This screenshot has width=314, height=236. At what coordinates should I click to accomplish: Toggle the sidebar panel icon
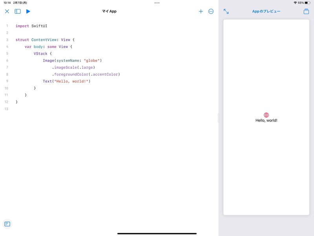pos(18,11)
